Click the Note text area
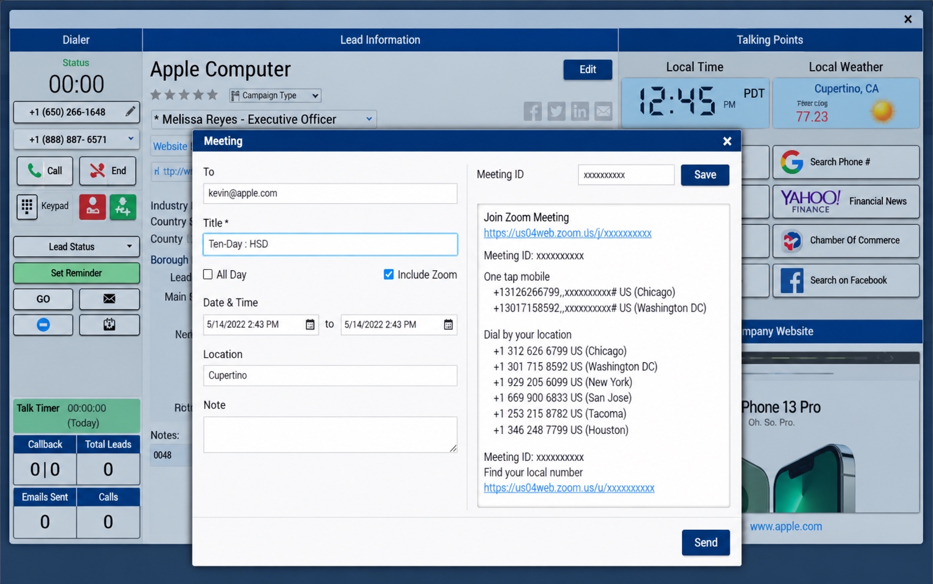Viewport: 933px width, 584px height. tap(330, 434)
